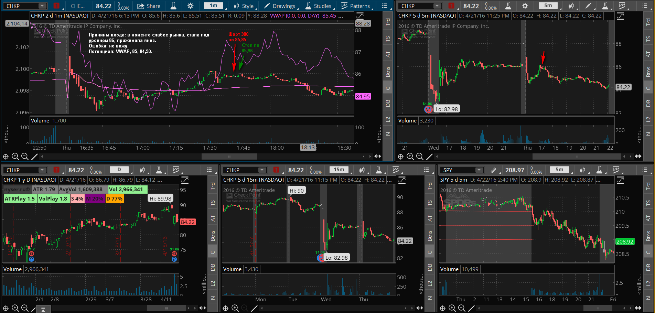Open D timeframe selector in daily chart
Viewport: 655px width, 313px height.
119,170
